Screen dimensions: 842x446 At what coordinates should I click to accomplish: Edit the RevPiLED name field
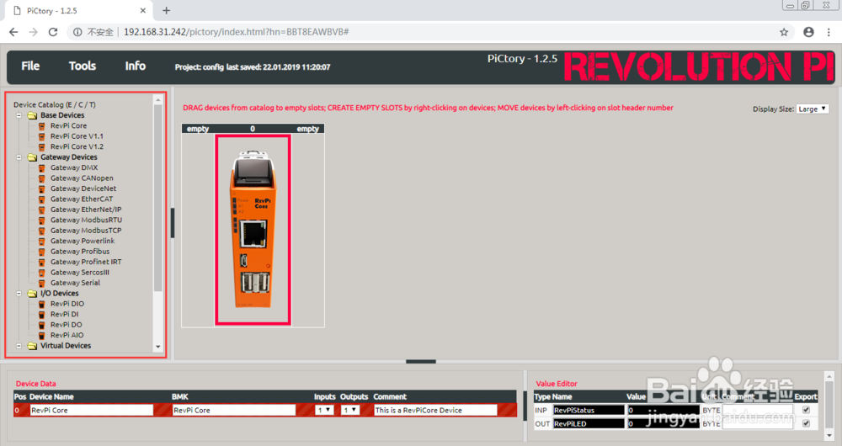(x=589, y=423)
